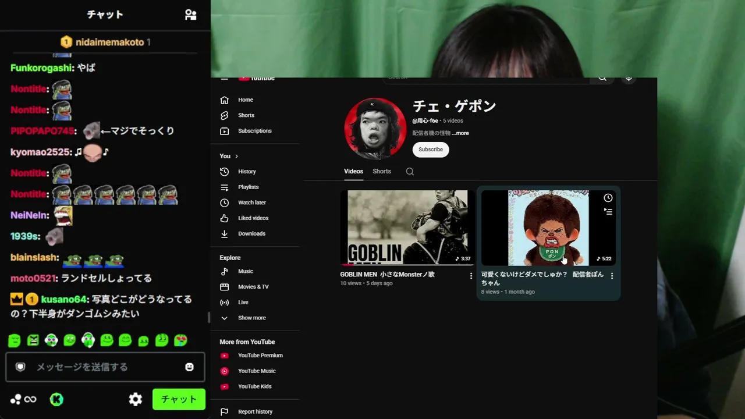Open chat settings gear

coord(136,399)
